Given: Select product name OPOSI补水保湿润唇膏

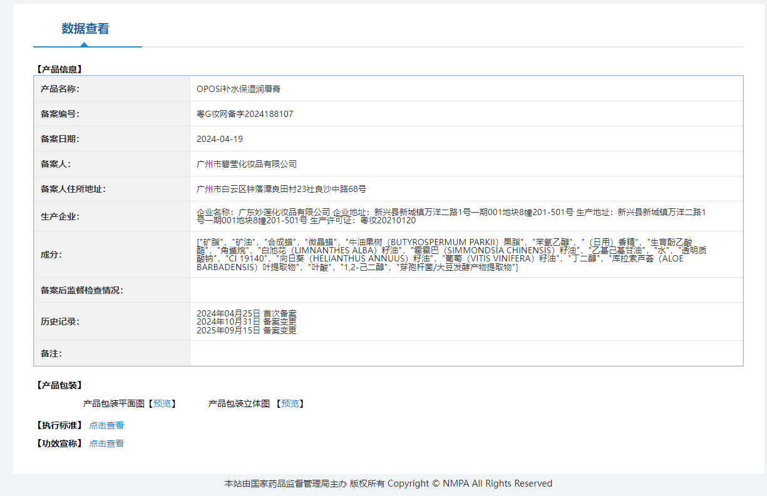Looking at the screenshot, I should 239,89.
